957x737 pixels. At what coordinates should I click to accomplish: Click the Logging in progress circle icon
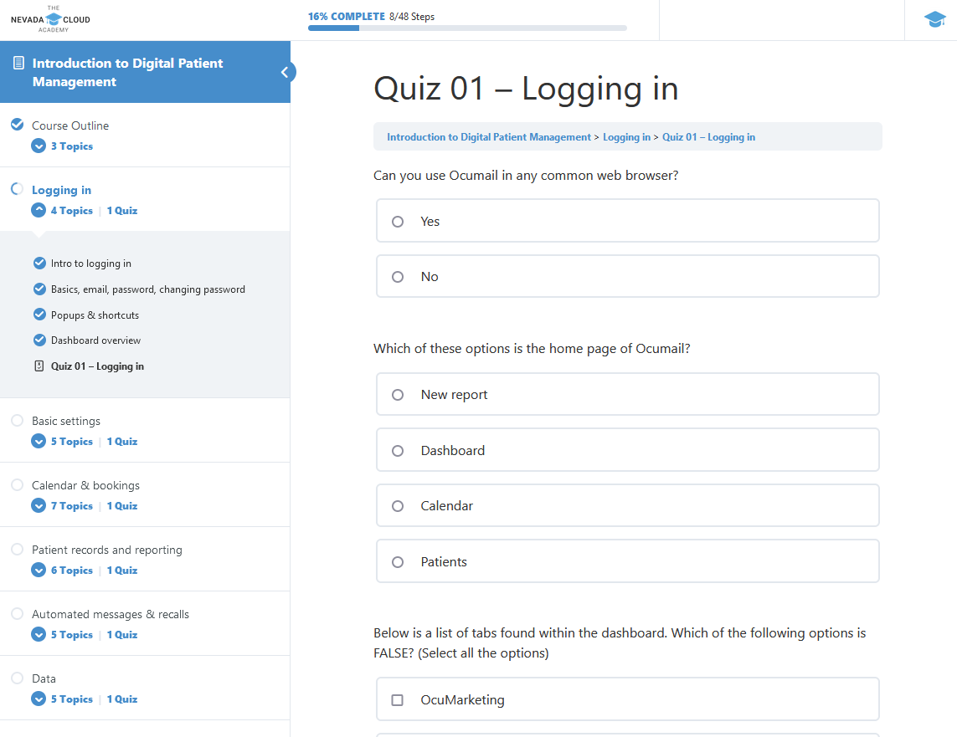click(17, 189)
